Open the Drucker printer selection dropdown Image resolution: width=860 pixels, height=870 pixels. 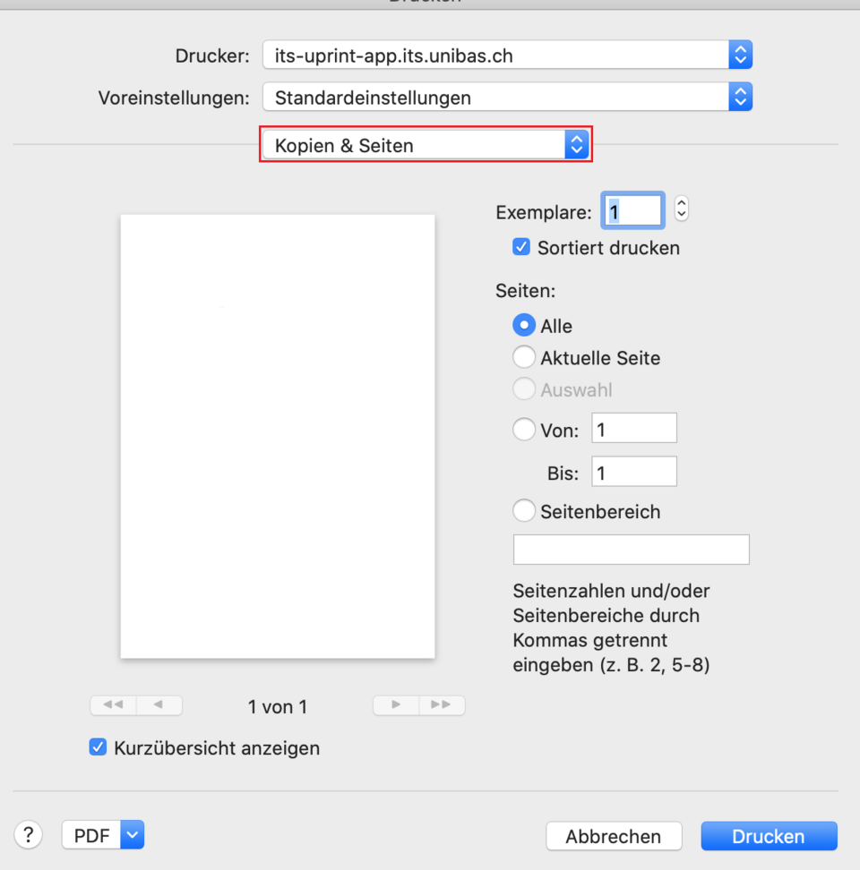[x=502, y=55]
